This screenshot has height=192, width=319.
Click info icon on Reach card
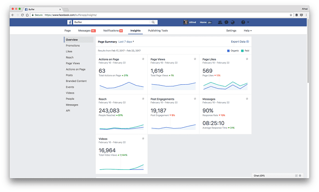click(x=143, y=99)
